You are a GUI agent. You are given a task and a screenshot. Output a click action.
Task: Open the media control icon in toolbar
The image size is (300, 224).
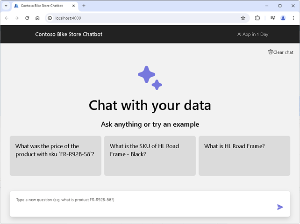click(272, 18)
